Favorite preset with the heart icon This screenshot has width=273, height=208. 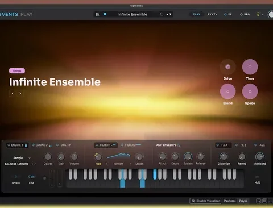[105, 14]
